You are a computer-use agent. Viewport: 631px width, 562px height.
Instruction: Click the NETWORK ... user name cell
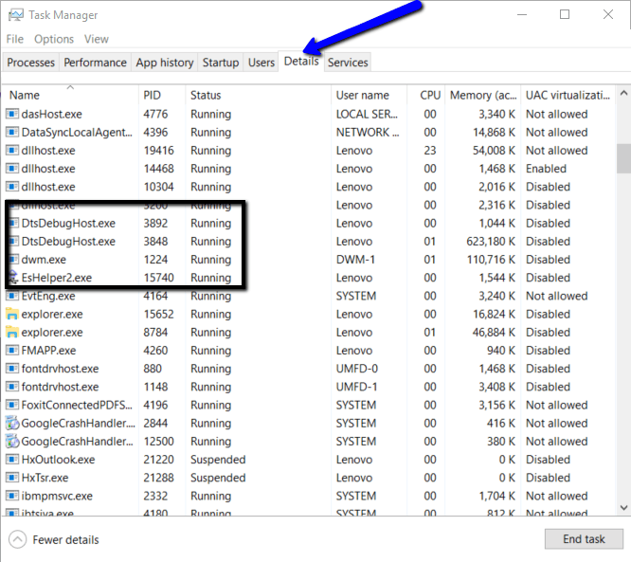pos(368,132)
